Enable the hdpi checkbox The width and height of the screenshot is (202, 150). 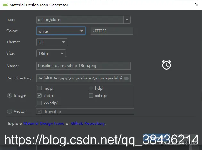tap(91, 88)
